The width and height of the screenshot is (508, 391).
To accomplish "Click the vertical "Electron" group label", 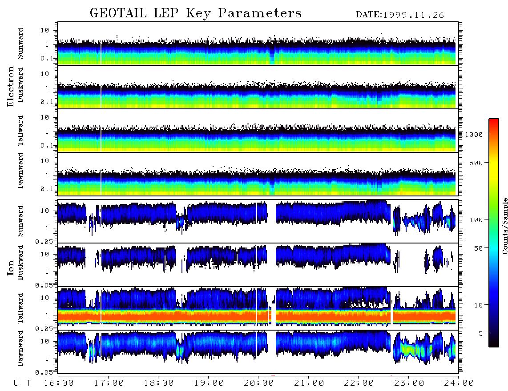I will click(x=11, y=86).
